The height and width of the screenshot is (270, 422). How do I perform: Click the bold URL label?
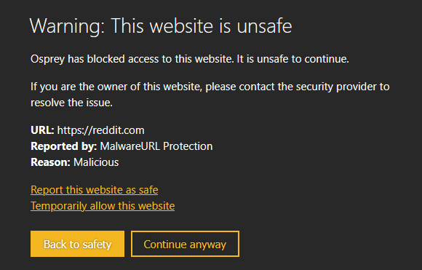[x=42, y=130]
